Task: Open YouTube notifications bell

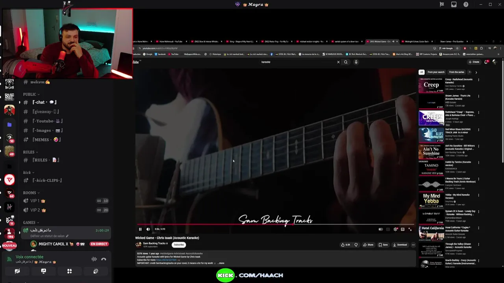Action: [487, 62]
